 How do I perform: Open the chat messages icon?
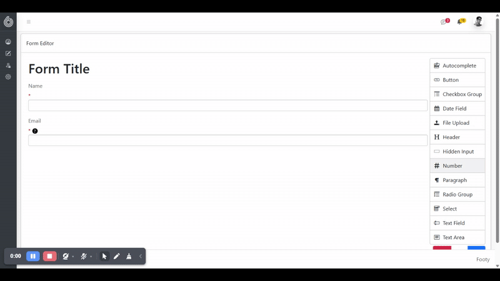coord(445,21)
